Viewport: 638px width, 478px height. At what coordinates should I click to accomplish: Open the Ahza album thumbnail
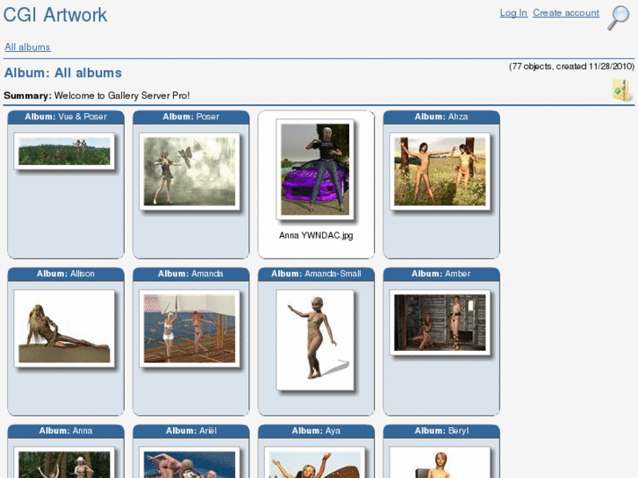click(x=440, y=171)
